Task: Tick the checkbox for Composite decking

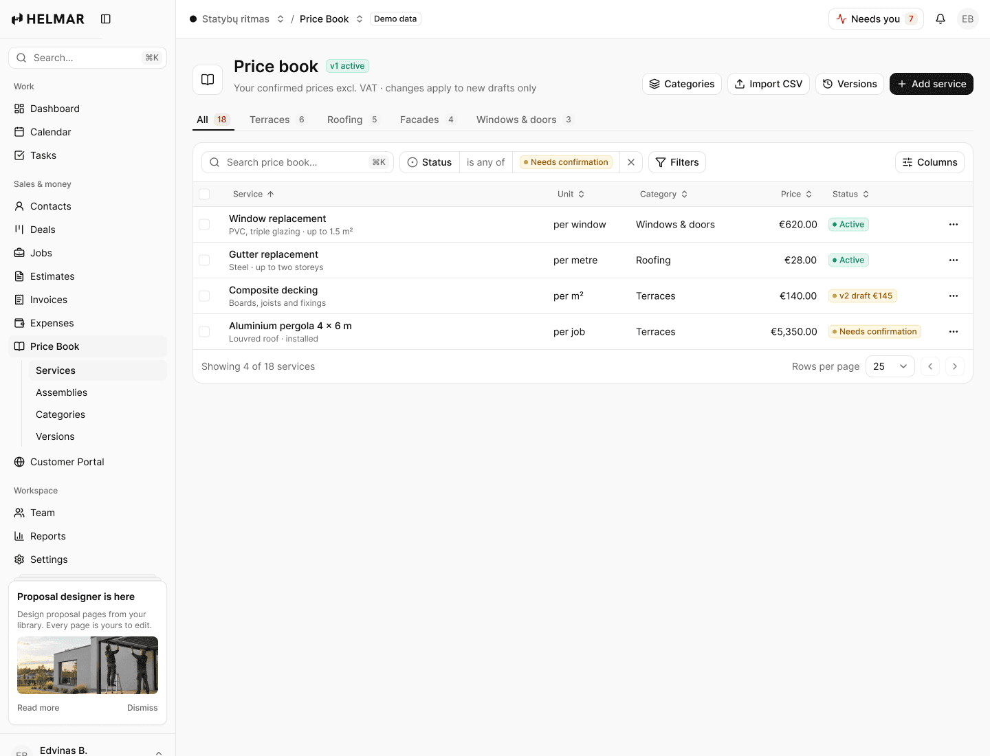Action: 204,296
